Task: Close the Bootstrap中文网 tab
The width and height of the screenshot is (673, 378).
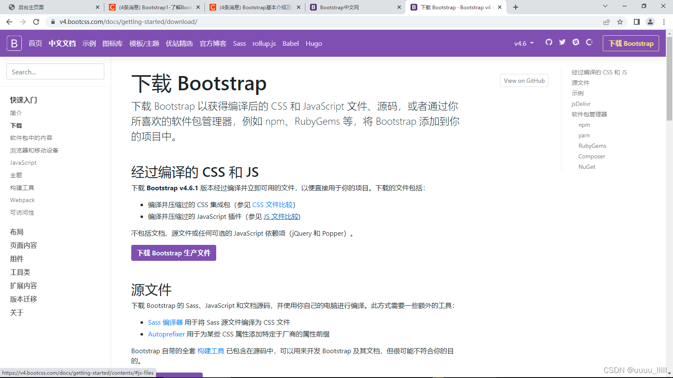Action: (399, 7)
